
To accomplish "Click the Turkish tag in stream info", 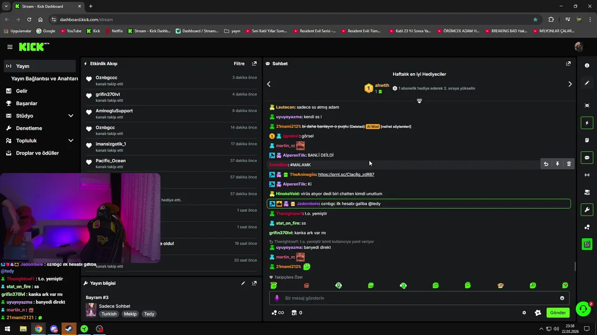I will [109, 314].
